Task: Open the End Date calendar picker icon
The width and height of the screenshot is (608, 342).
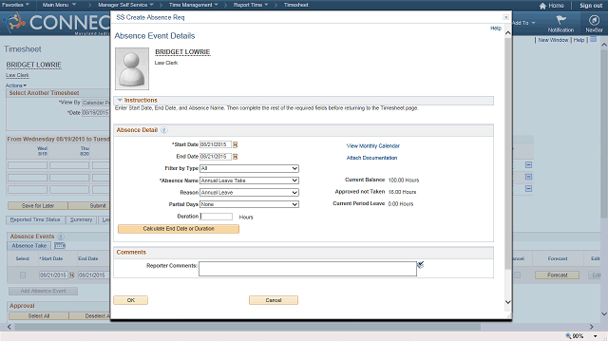Action: 235,157
